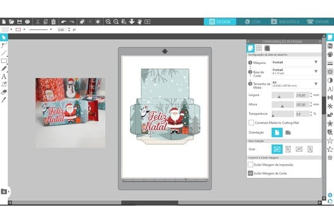Click the line thickness value field

[62, 30]
